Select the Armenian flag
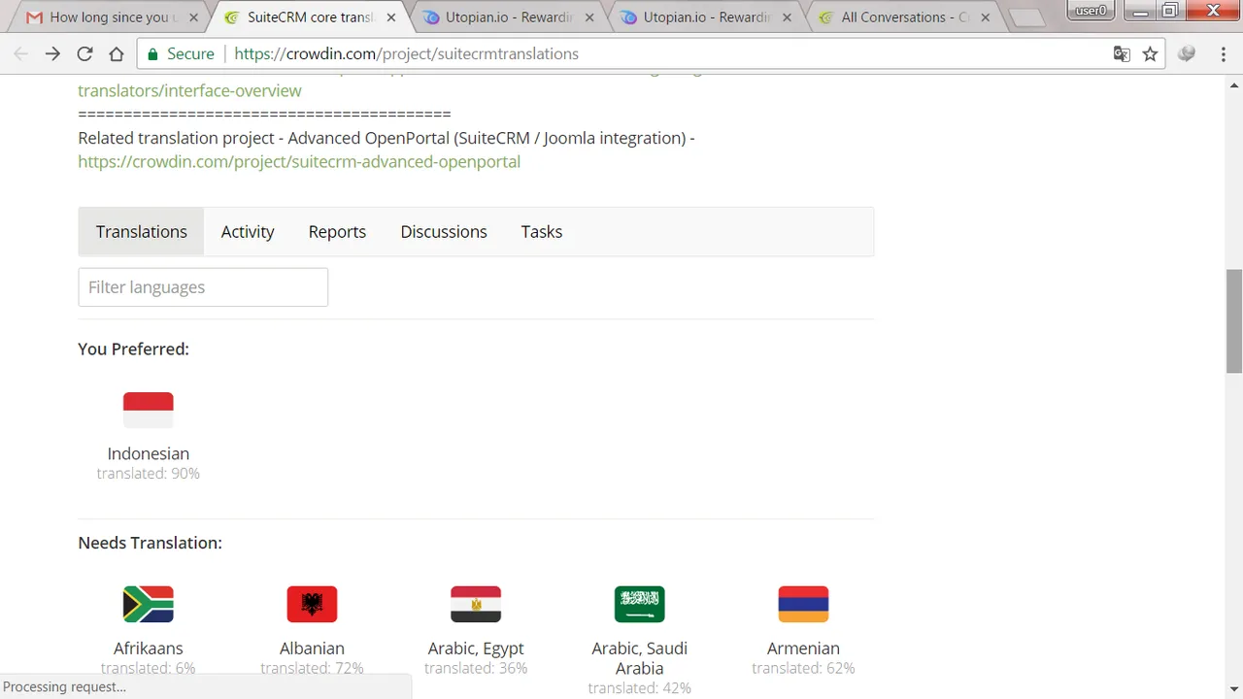Viewport: 1243px width, 699px height. pyautogui.click(x=803, y=604)
